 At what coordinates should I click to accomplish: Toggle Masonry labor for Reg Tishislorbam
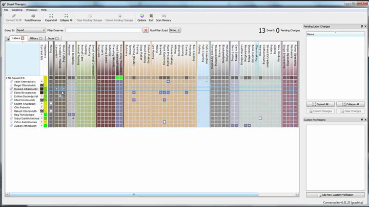pyautogui.click(x=69, y=114)
